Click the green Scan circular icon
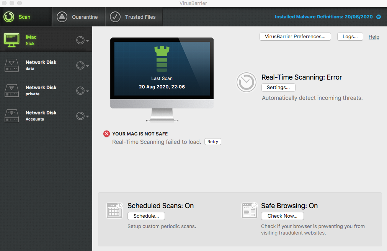Screen dimensions: 387x251 9,17
